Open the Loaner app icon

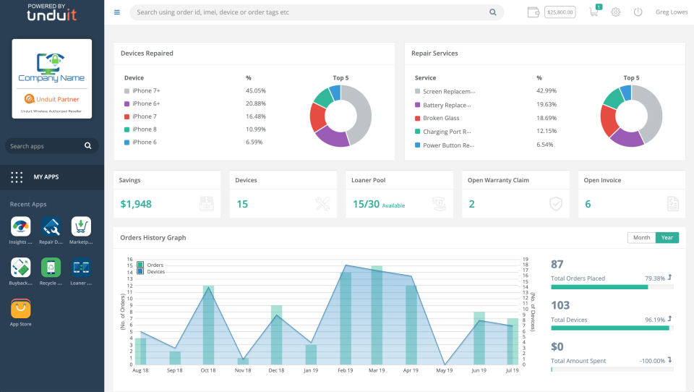pyautogui.click(x=81, y=268)
